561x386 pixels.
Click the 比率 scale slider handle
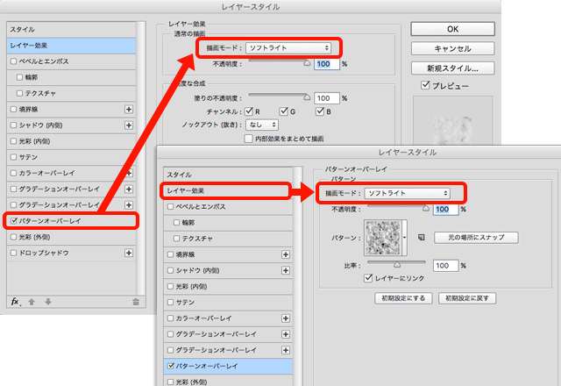pos(397,262)
